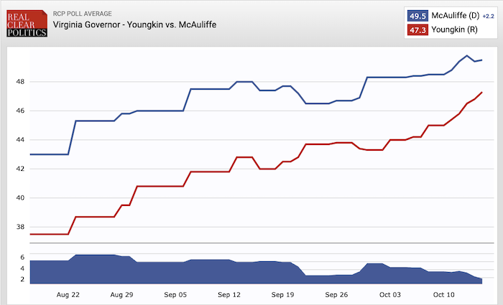Screen dimensions: 503x305
Task: Click the RealClearPolitics logo
Action: [x=26, y=23]
